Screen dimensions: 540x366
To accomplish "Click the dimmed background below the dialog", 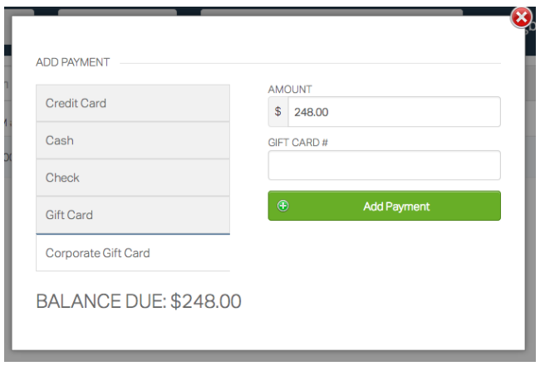I will pos(270,358).
